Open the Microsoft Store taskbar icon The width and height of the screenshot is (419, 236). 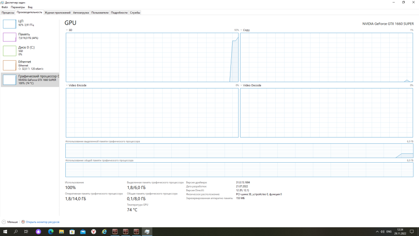pos(72,231)
